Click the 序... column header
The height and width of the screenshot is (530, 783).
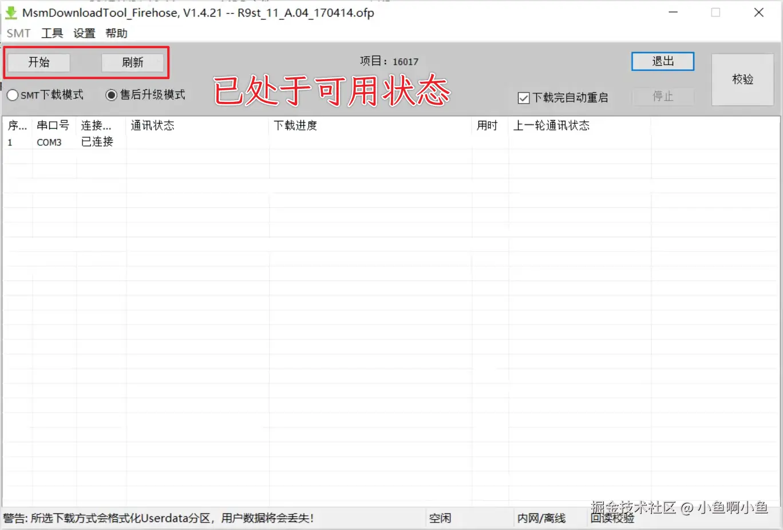tap(17, 125)
